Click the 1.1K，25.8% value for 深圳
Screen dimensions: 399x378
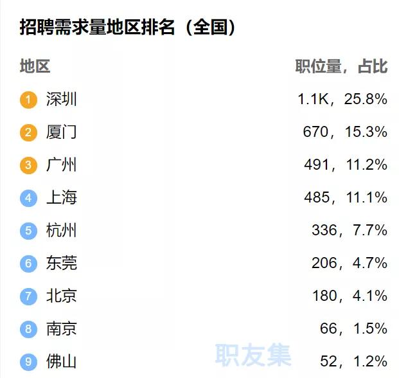coord(342,99)
